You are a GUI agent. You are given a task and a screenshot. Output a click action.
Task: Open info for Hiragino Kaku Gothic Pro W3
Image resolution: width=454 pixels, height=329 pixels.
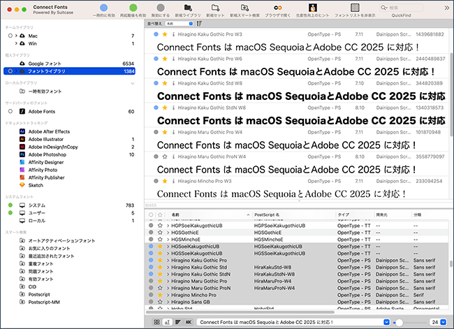pos(173,34)
